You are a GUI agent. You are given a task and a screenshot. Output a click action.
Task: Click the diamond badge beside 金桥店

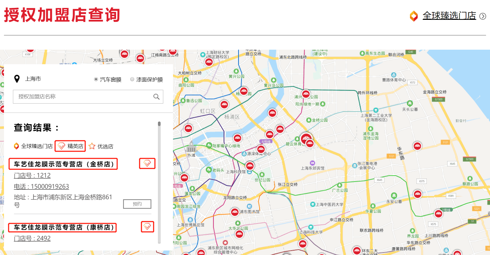147,164
